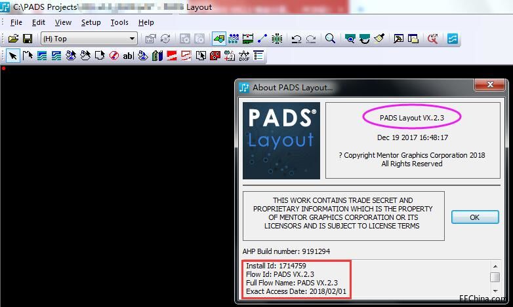Click the Save floppy disk icon
This screenshot has width=513, height=307.
(x=28, y=39)
